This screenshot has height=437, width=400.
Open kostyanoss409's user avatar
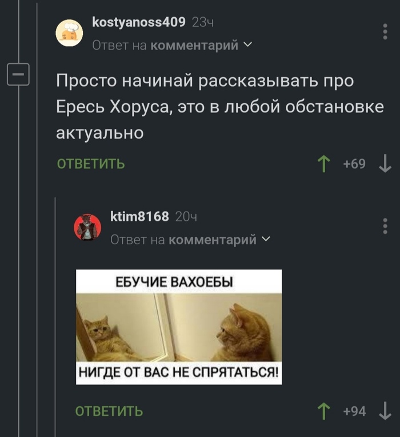click(69, 33)
